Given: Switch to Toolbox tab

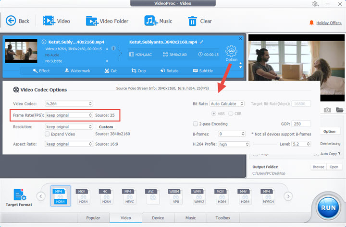Looking at the screenshot, I should 223,218.
